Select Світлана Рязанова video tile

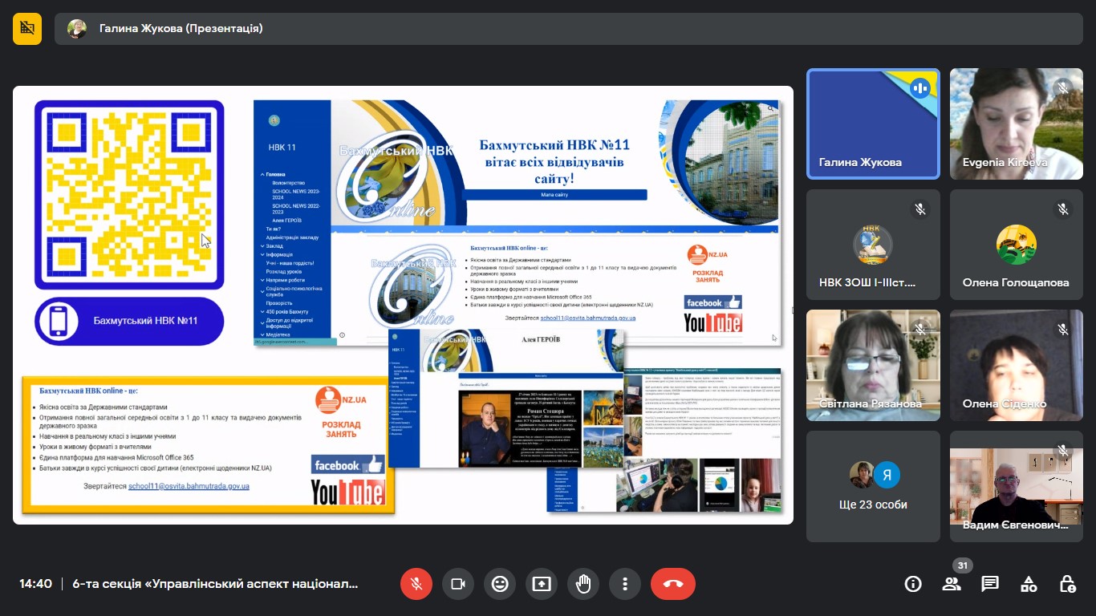pos(873,365)
